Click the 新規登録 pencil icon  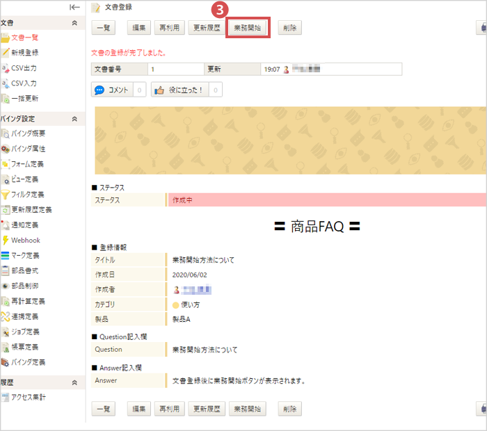(5, 53)
